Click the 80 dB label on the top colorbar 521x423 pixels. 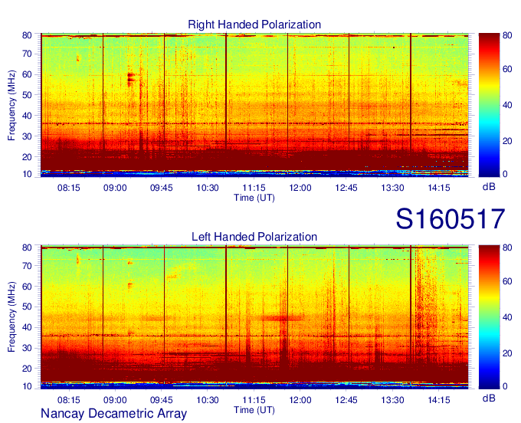tap(507, 35)
